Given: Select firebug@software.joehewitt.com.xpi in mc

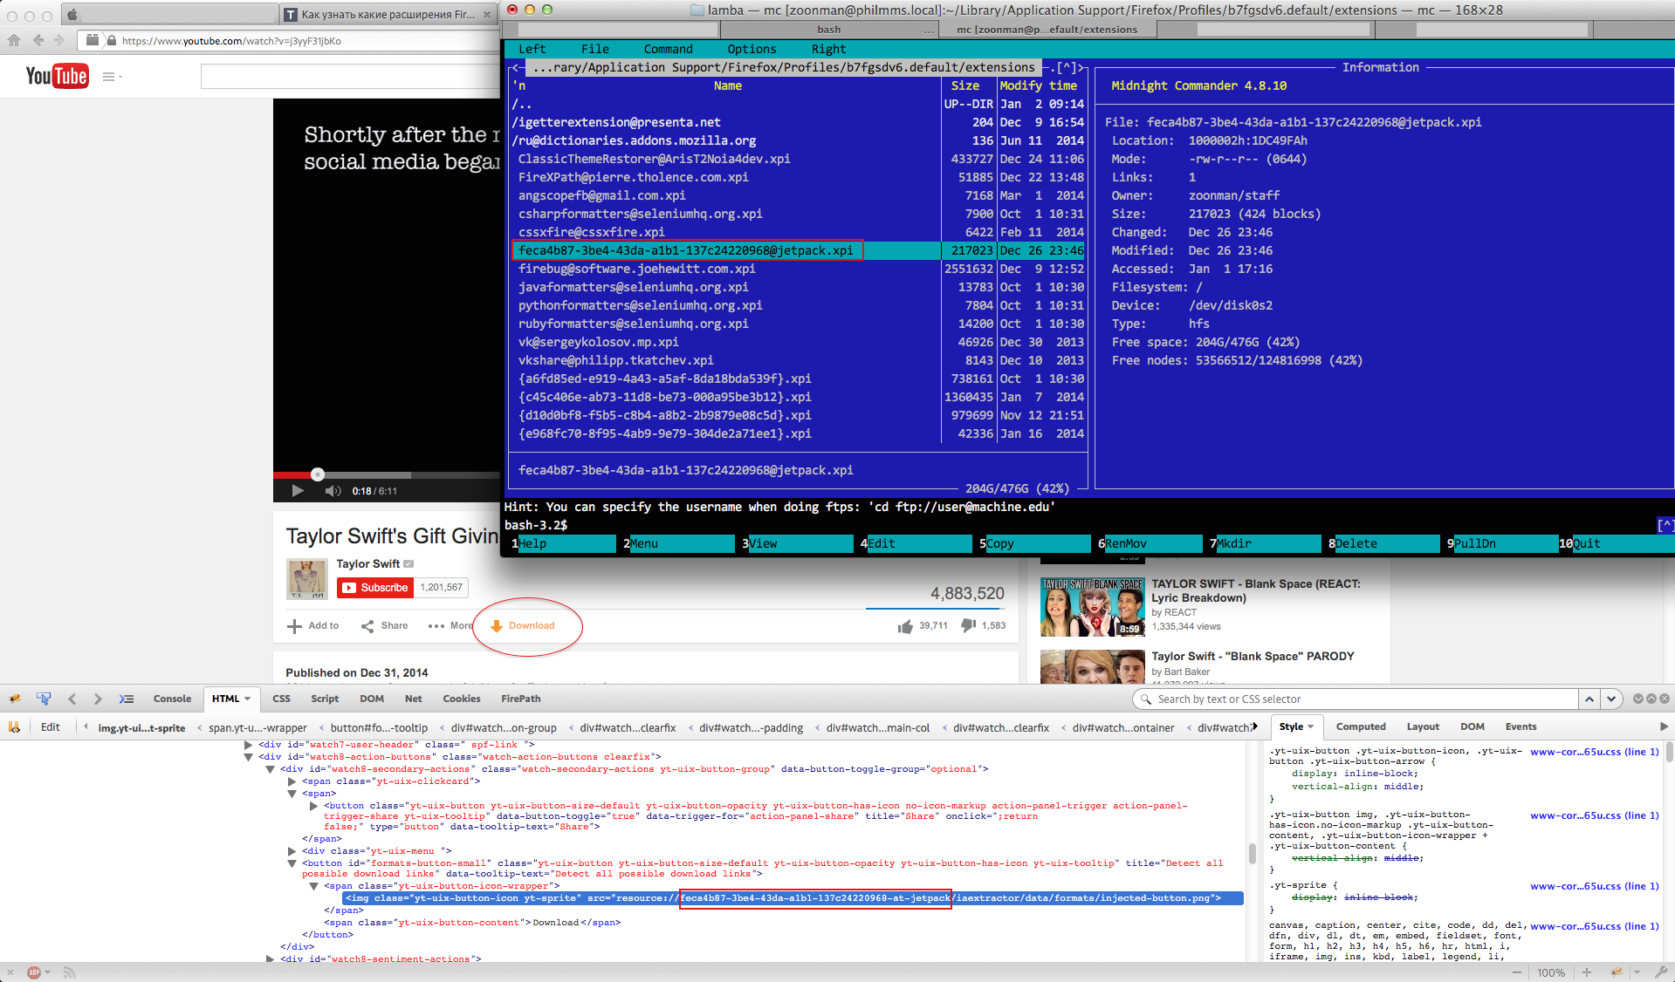Looking at the screenshot, I should click(637, 269).
